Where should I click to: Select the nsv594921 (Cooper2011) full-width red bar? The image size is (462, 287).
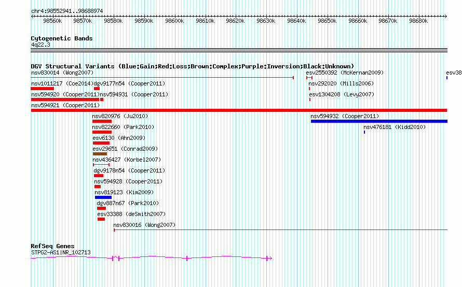(239, 110)
